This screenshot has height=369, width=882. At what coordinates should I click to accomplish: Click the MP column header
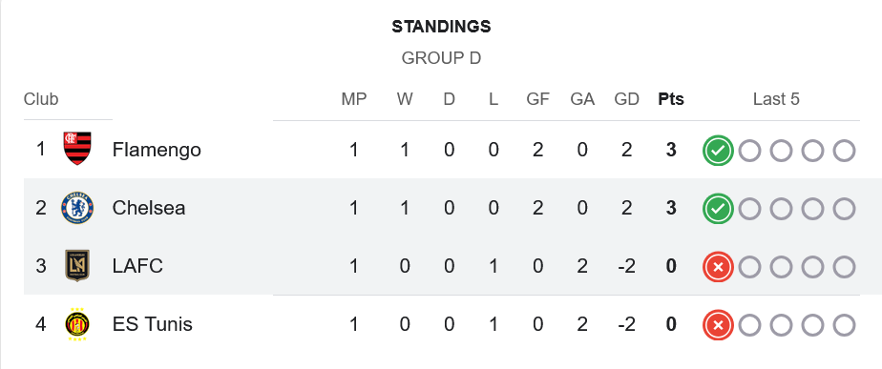[x=354, y=99]
